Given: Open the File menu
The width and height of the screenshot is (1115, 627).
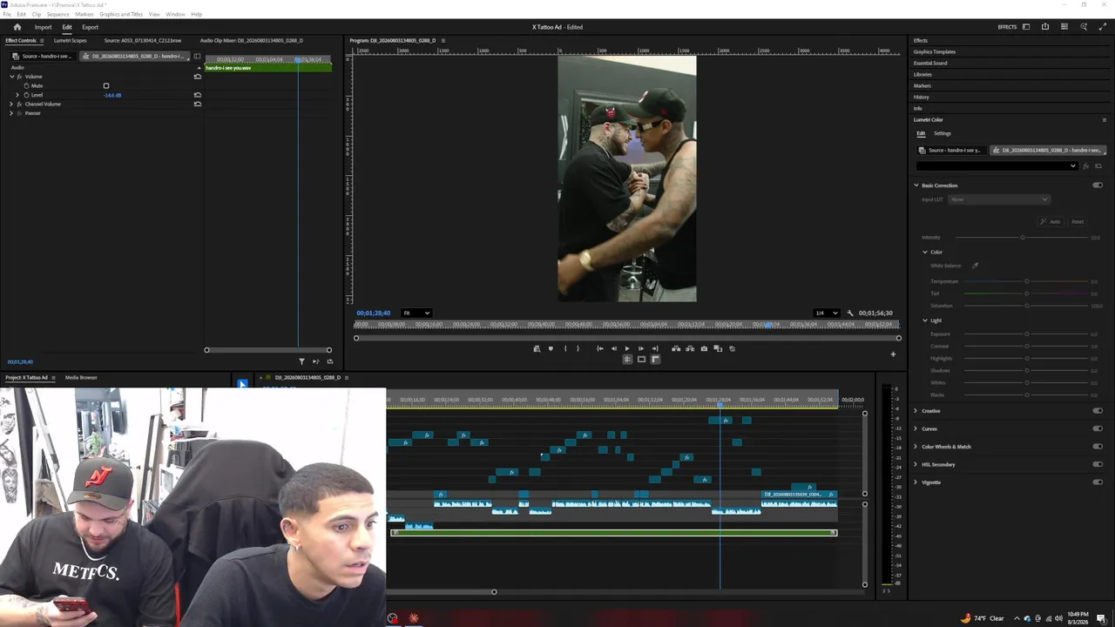Looking at the screenshot, I should 7,14.
